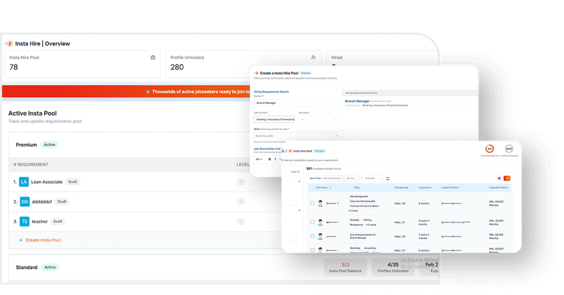Click the Active badge beside Standard

pos(50,267)
